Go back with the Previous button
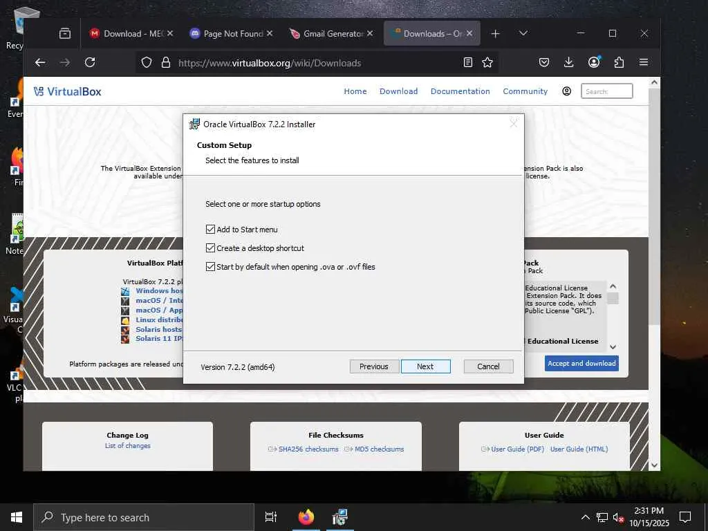 pos(374,366)
